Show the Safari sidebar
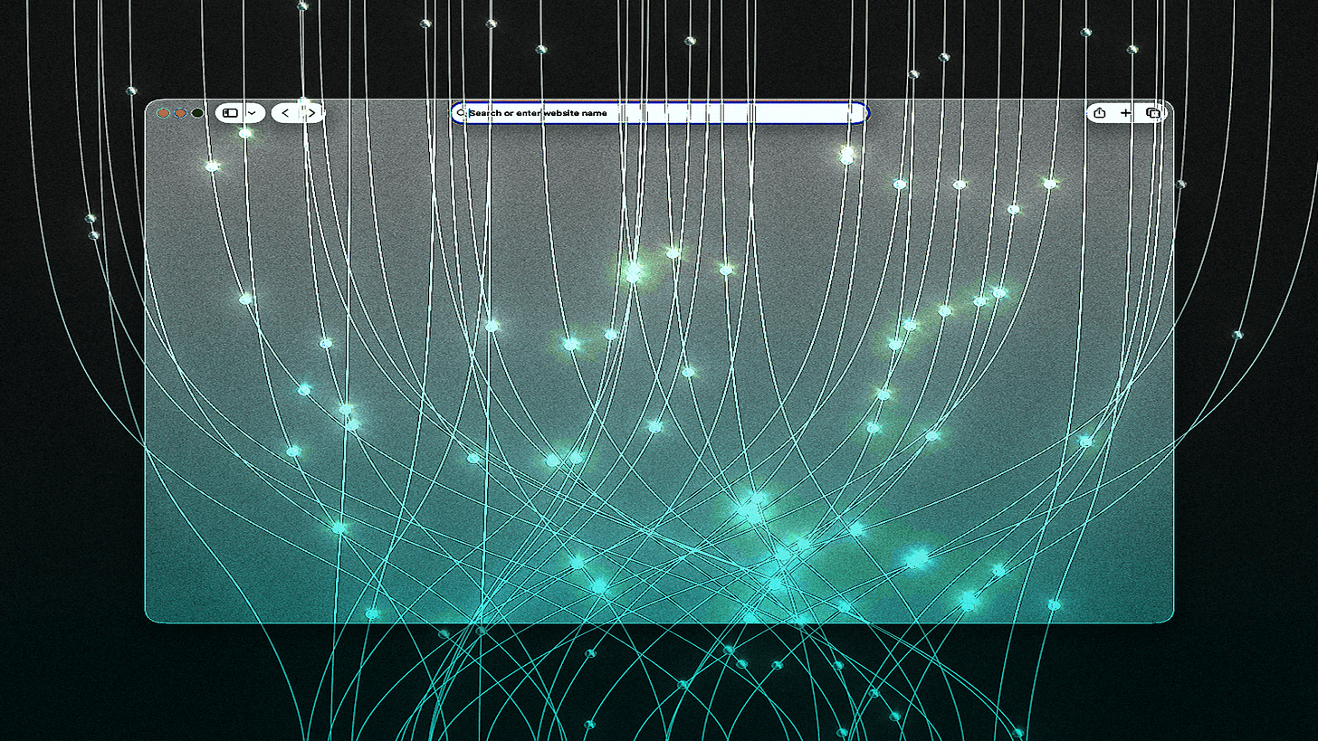The image size is (1318, 741). (231, 113)
